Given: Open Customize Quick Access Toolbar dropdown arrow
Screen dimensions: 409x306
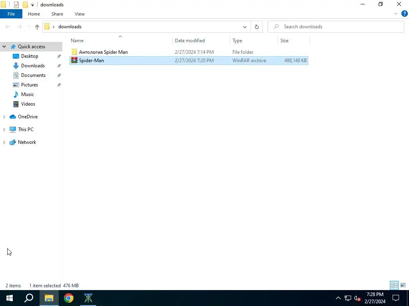Looking at the screenshot, I should coord(32,5).
